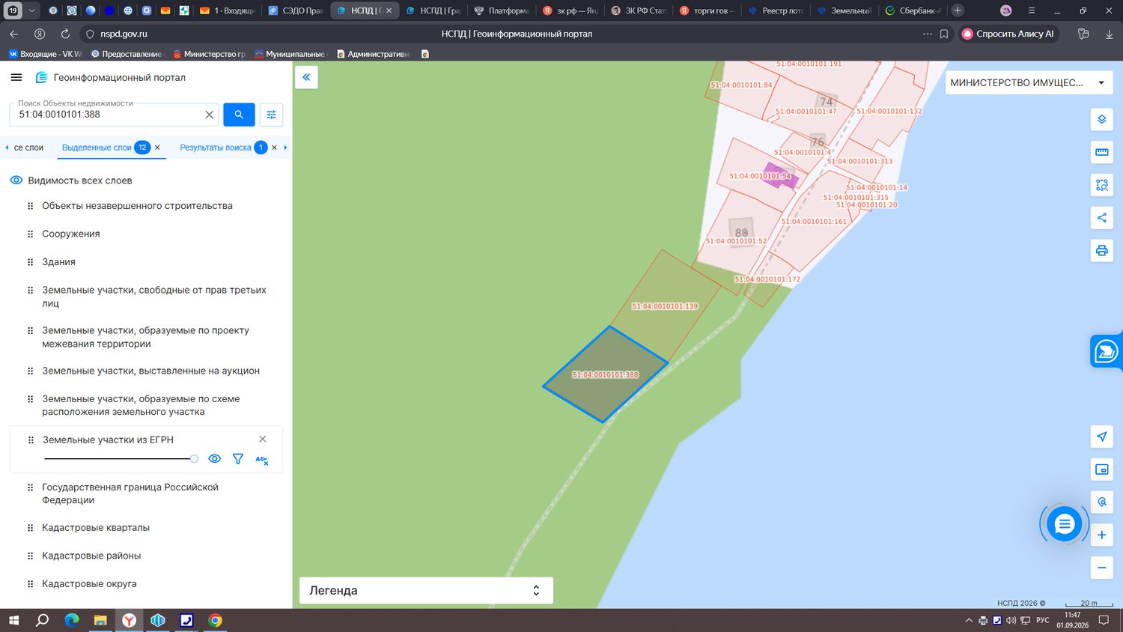Toggle visibility of Земельные участки из ЕГРН layer
Viewport: 1123px width, 632px height.
[215, 459]
